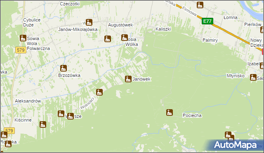Click the Brzozówka village label
Viewport: 264px width, 153px height.
pos(69,75)
